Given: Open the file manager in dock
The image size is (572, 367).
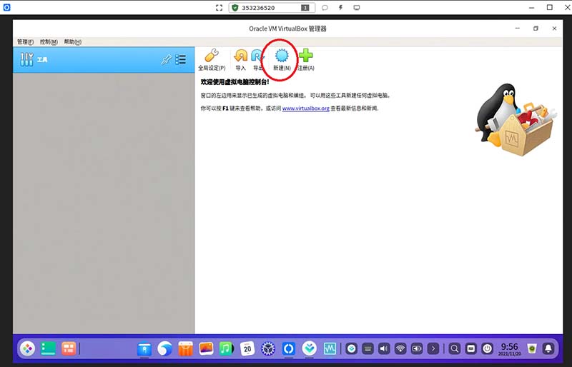Looking at the screenshot, I should pyautogui.click(x=144, y=348).
